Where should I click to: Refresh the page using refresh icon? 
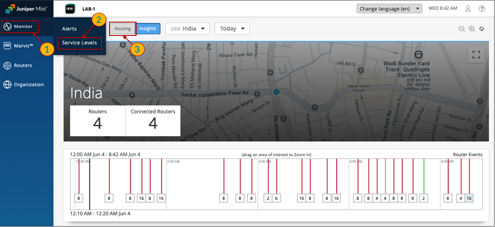point(482,29)
